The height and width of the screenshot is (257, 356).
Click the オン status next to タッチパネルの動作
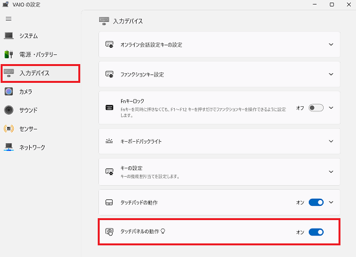(300, 232)
